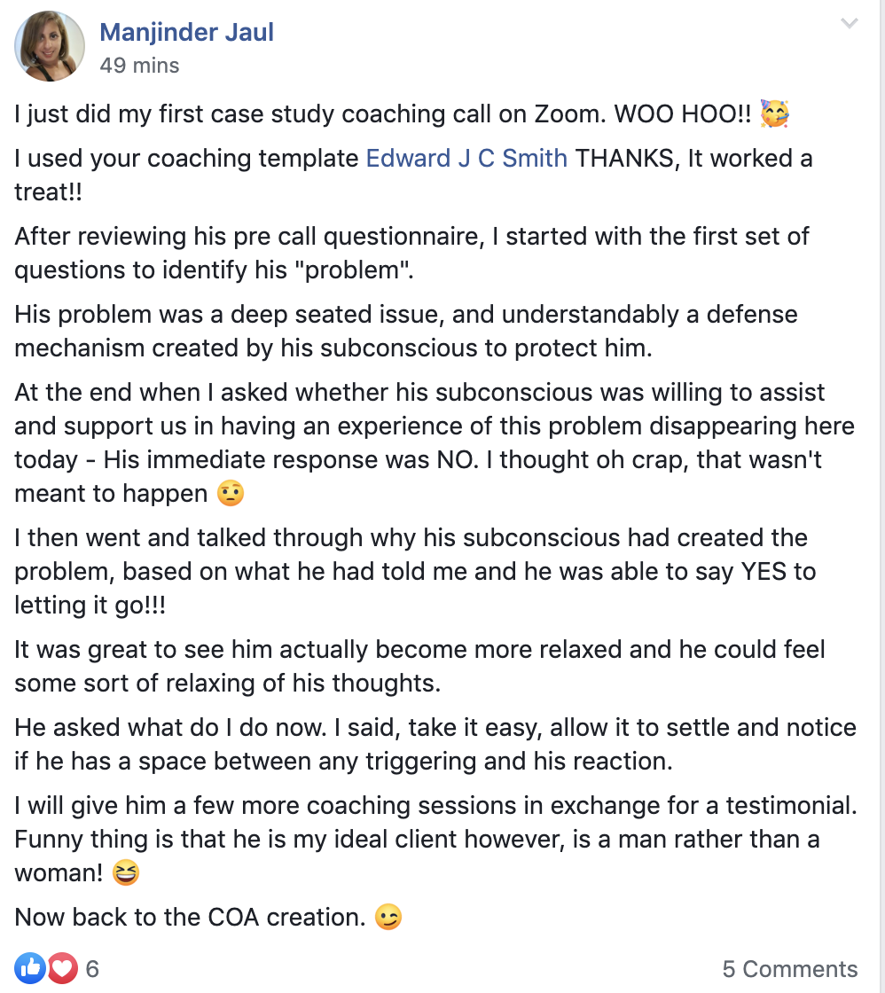View the 5 Comments on the post
The image size is (885, 993).
pos(789,968)
